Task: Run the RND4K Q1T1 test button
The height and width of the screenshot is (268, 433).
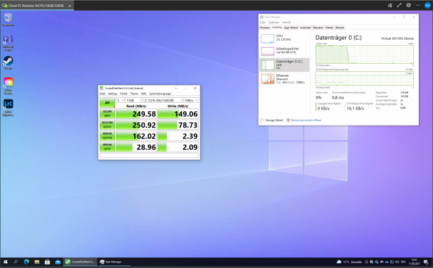Action: [107, 147]
